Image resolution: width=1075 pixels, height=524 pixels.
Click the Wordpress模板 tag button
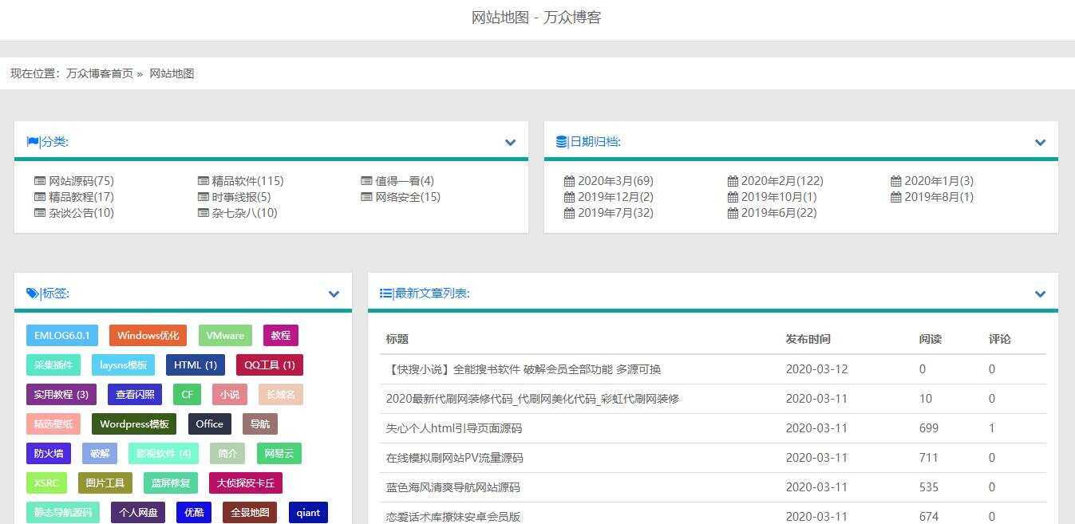pyautogui.click(x=133, y=424)
